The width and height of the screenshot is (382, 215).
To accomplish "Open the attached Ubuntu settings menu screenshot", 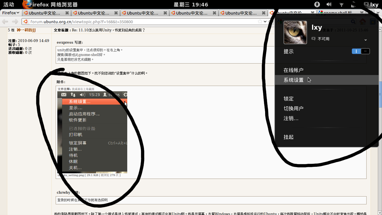I will 92,132.
